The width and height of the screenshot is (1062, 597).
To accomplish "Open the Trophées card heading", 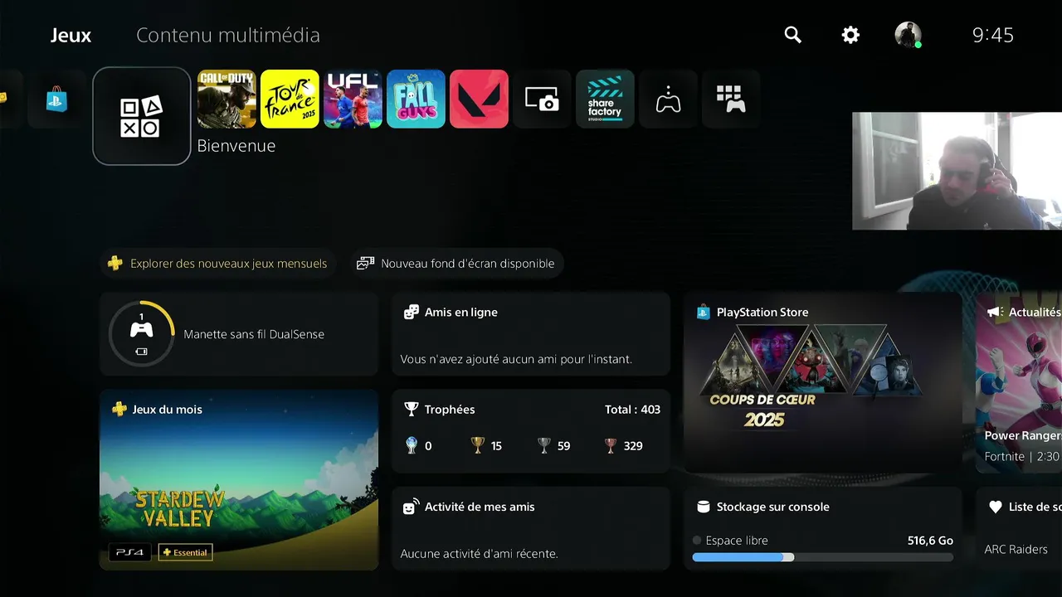I will [x=450, y=410].
